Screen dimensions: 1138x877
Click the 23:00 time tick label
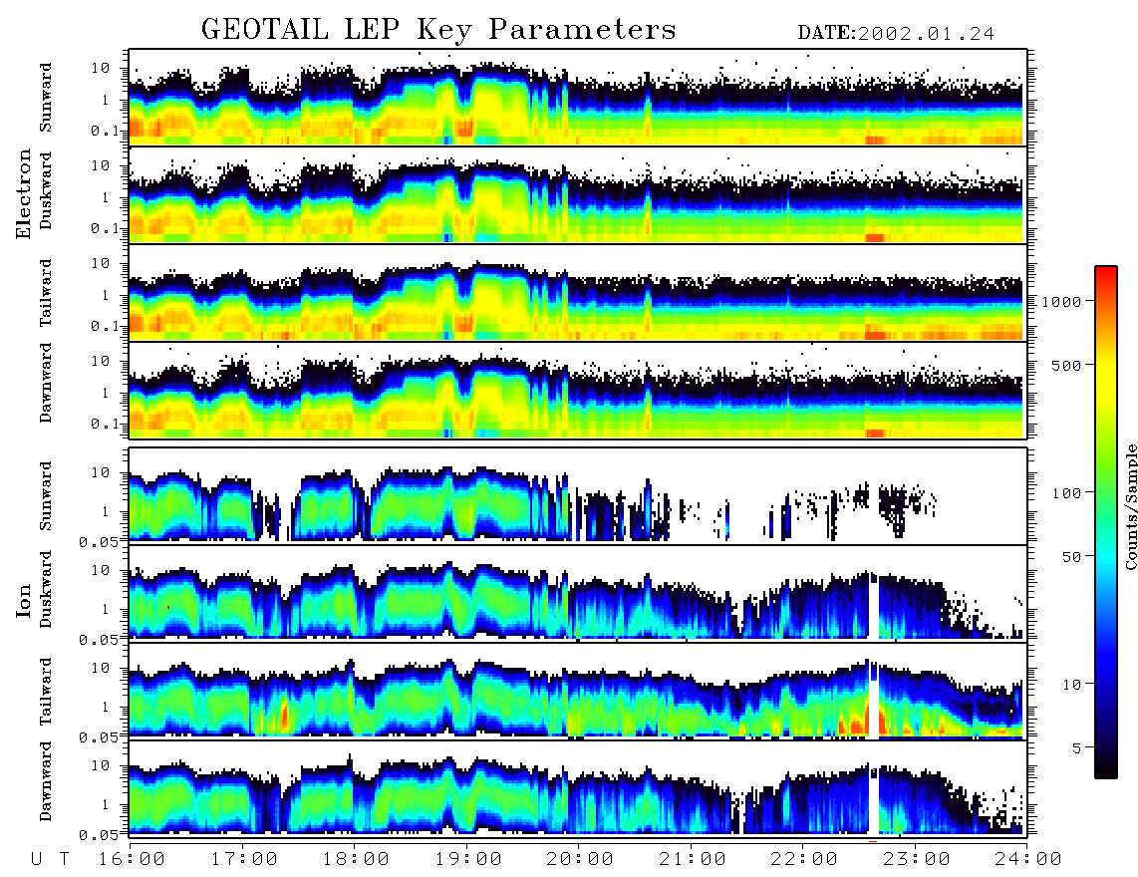916,859
